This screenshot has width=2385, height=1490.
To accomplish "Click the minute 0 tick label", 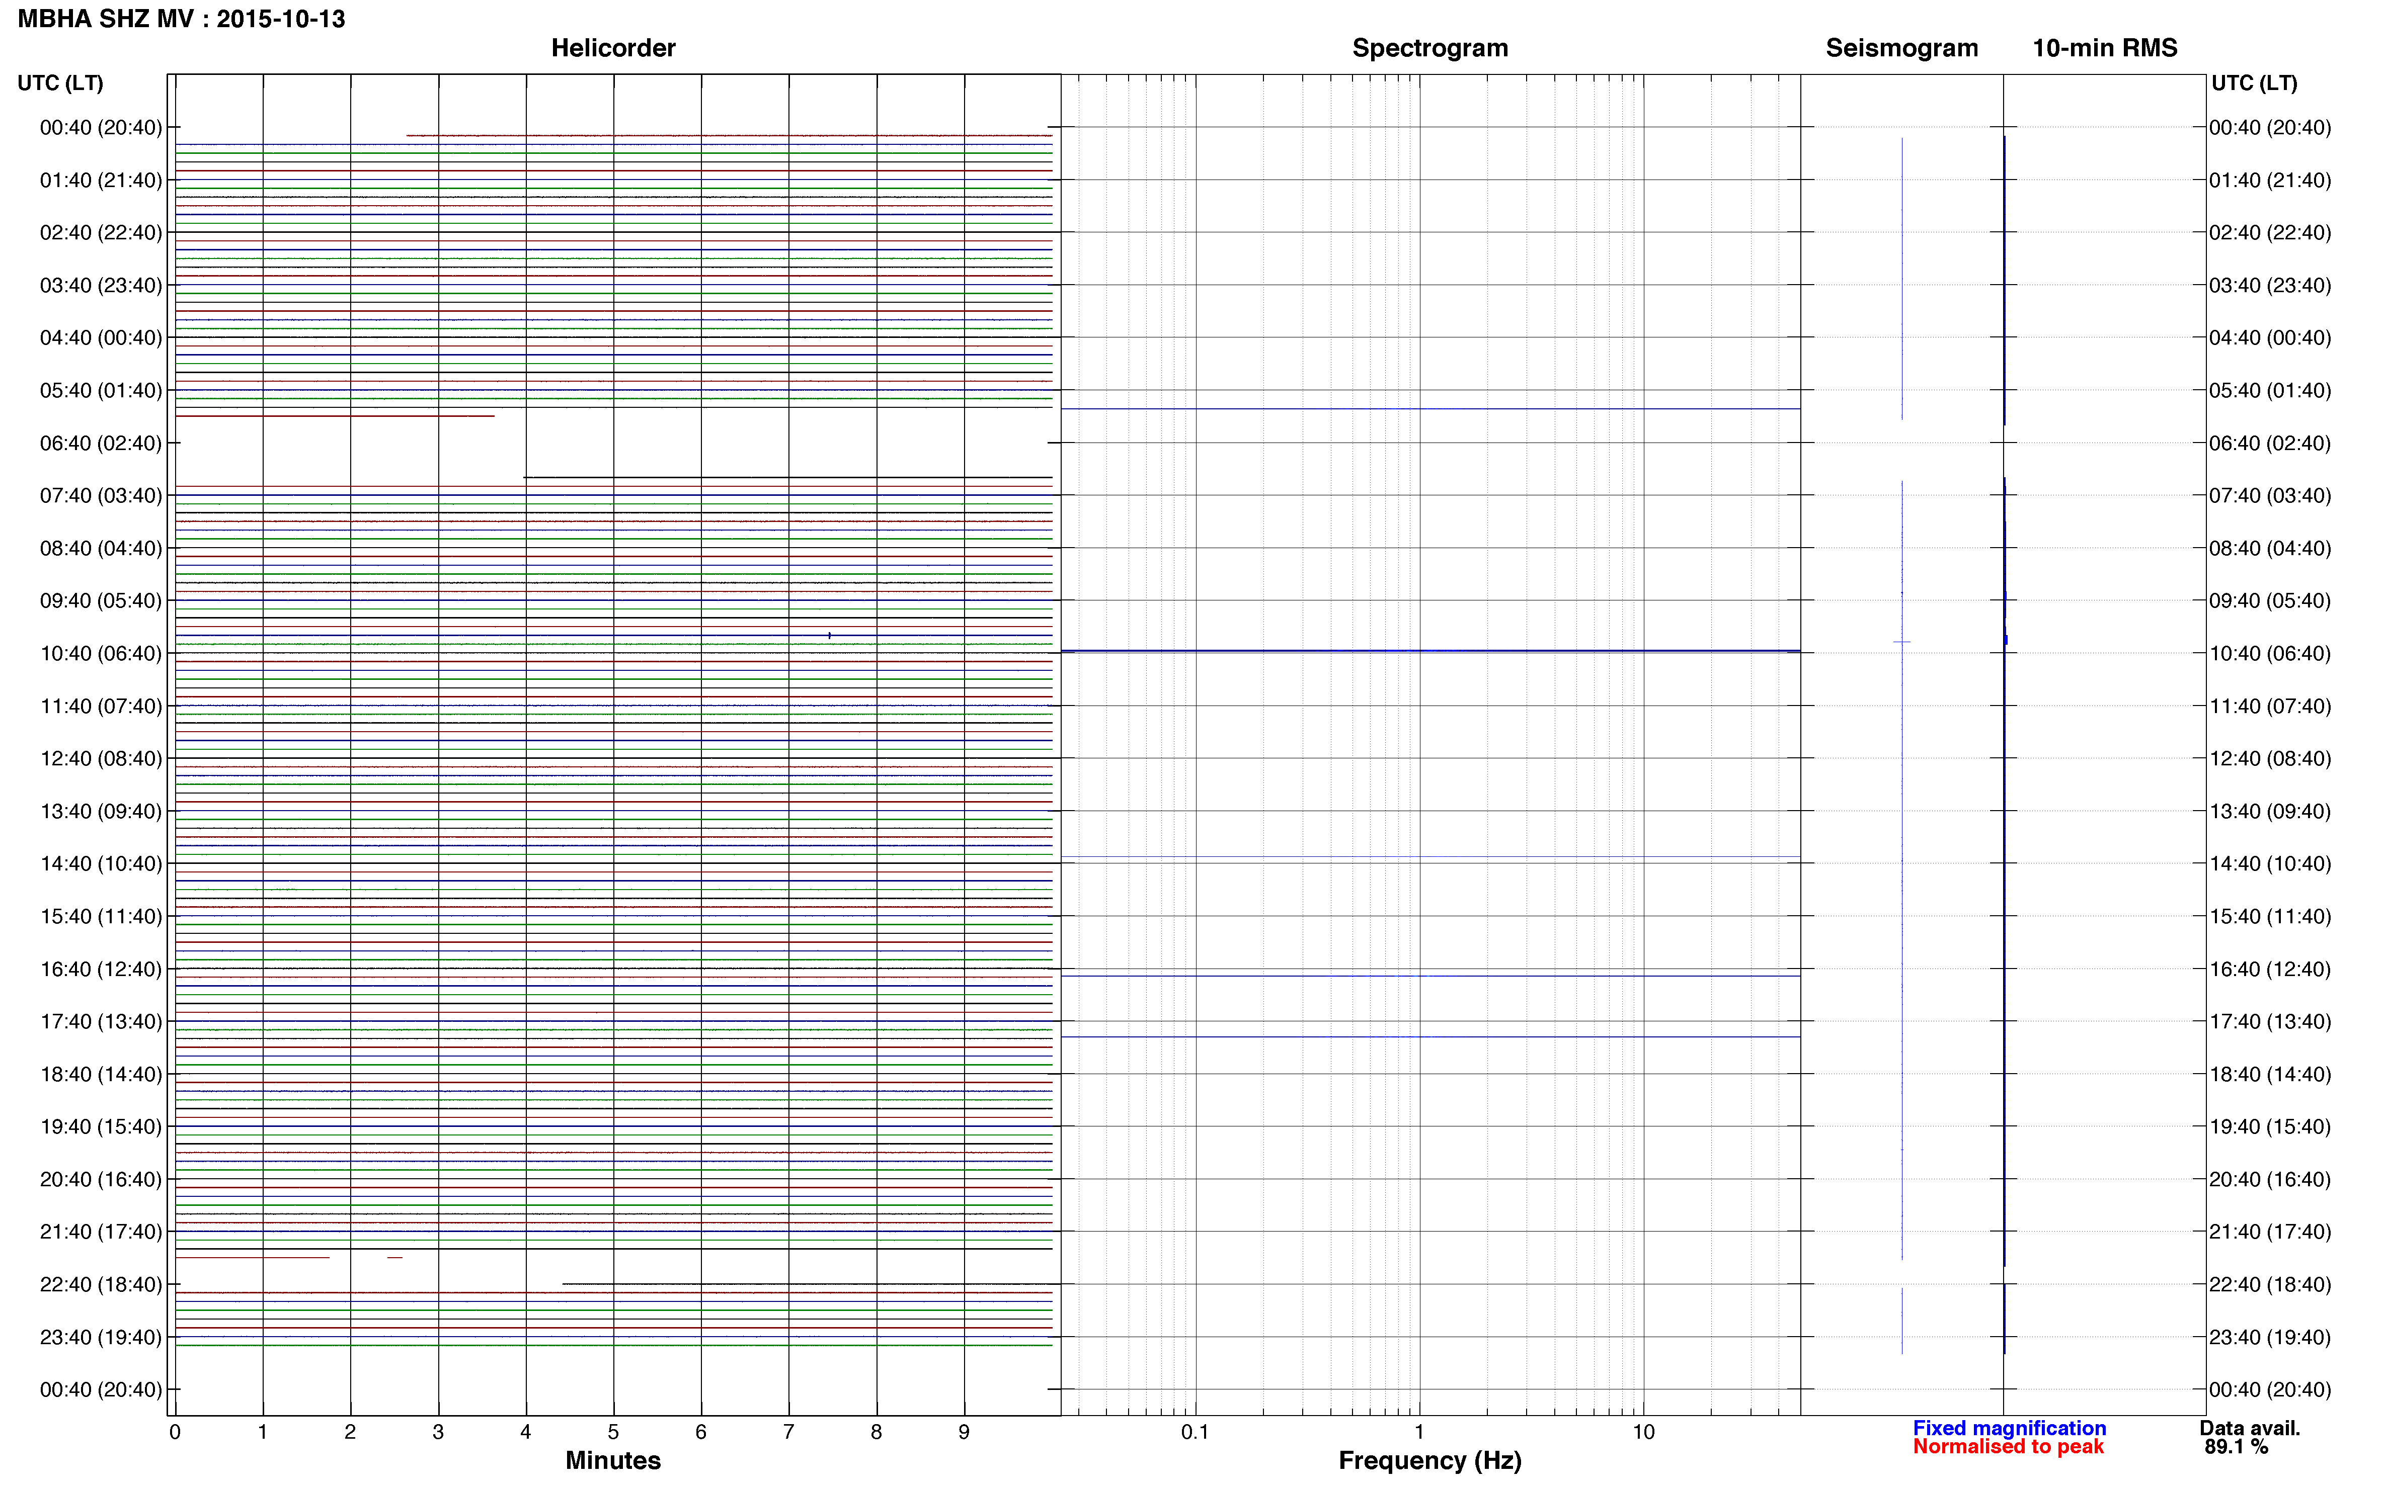I will (175, 1432).
